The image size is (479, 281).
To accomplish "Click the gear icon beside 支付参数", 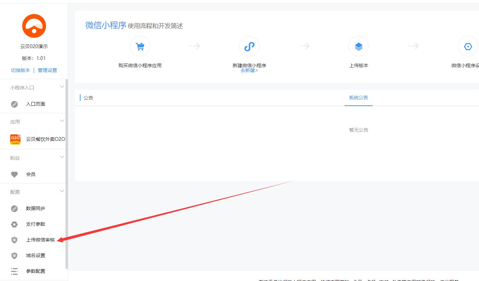I will coord(14,224).
